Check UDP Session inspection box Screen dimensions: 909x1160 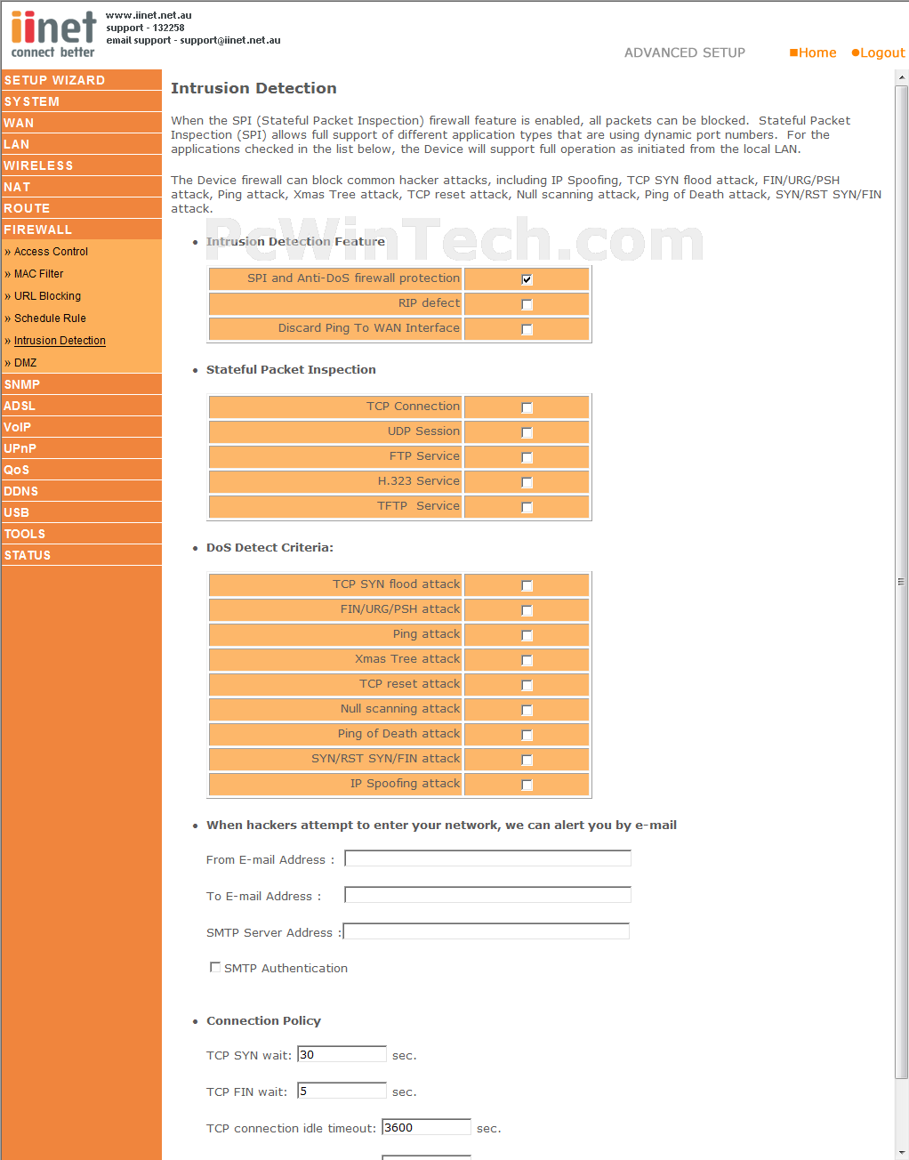(527, 432)
